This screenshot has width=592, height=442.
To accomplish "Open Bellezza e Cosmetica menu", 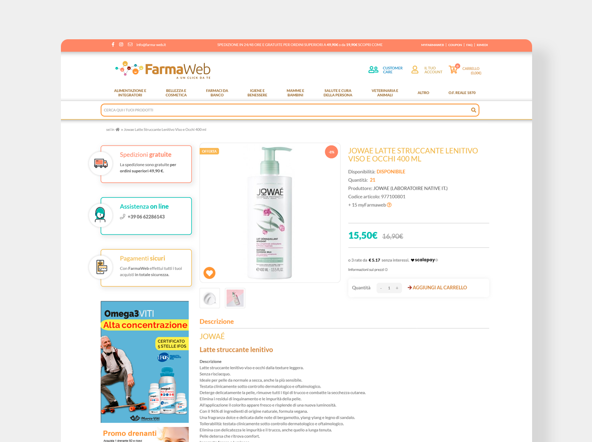I will pos(176,93).
